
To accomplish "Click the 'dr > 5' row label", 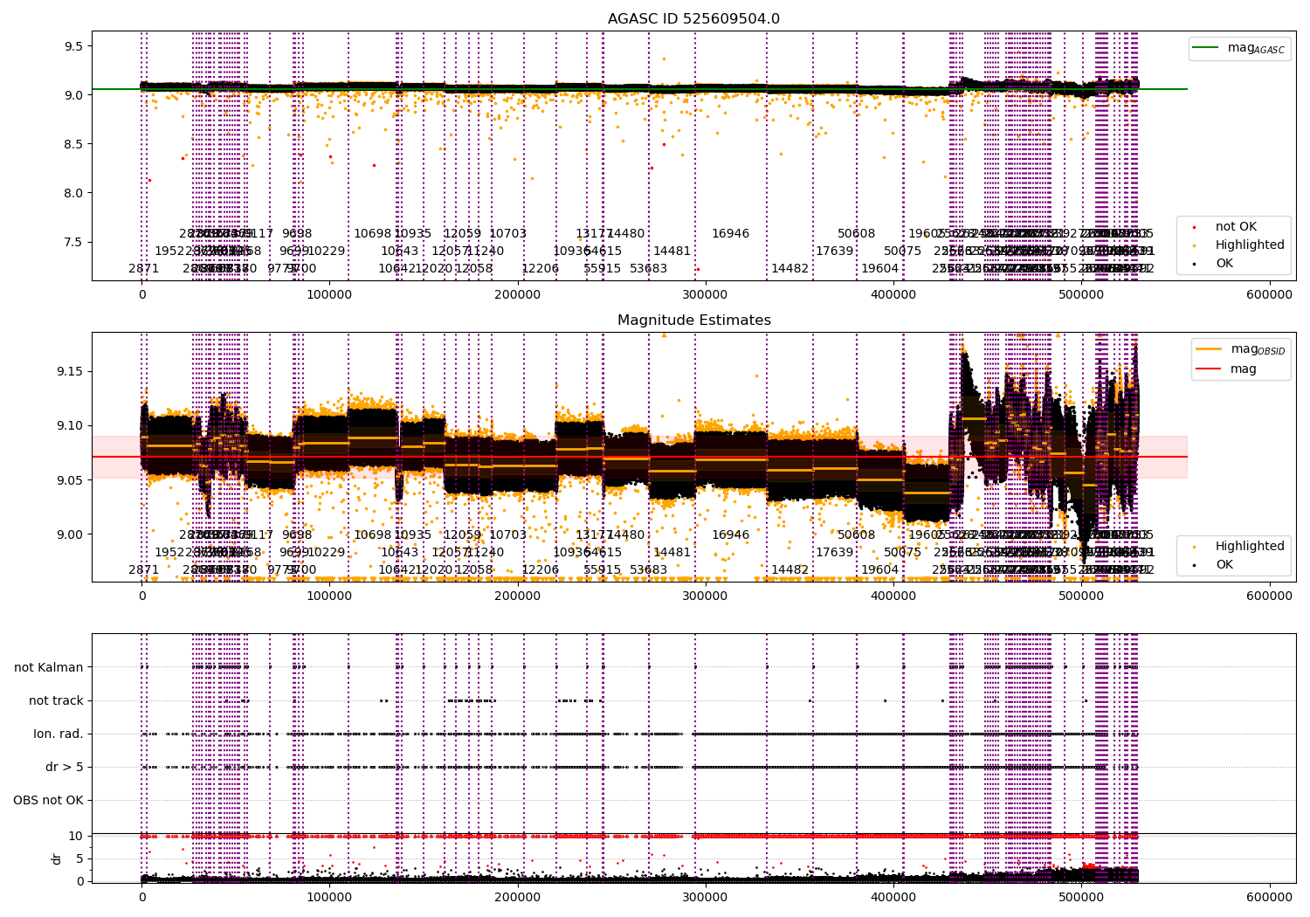I will tap(65, 767).
